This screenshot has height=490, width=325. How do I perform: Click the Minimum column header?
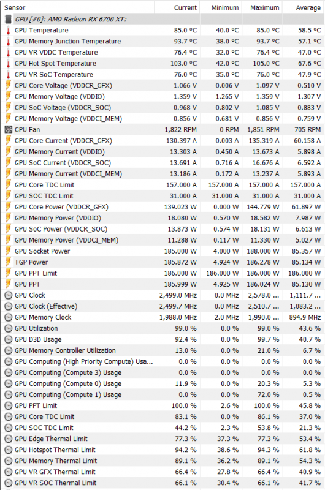221,8
